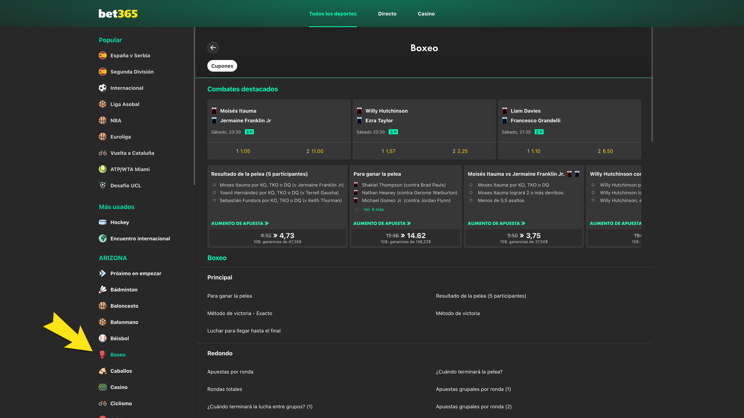Select Desafío UCL ball icon
Screen dimensions: 744x418
coord(103,185)
